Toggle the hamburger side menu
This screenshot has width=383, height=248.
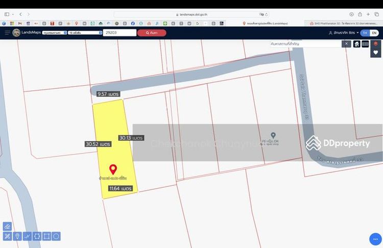[x=7, y=33]
